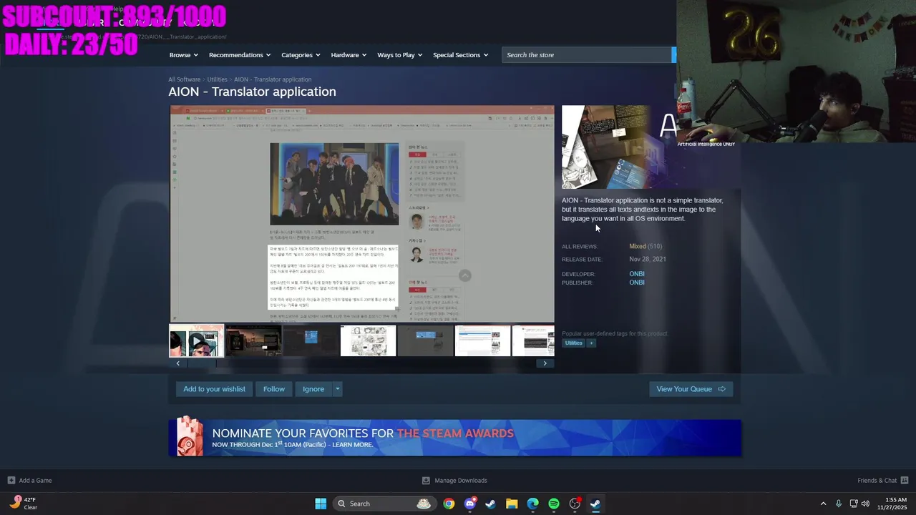This screenshot has height=515, width=916.
Task: Open the Ways to Play dropdown
Action: click(x=399, y=55)
